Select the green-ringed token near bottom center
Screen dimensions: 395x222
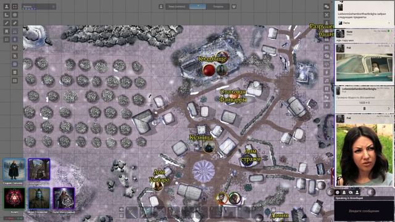(x=235, y=198)
